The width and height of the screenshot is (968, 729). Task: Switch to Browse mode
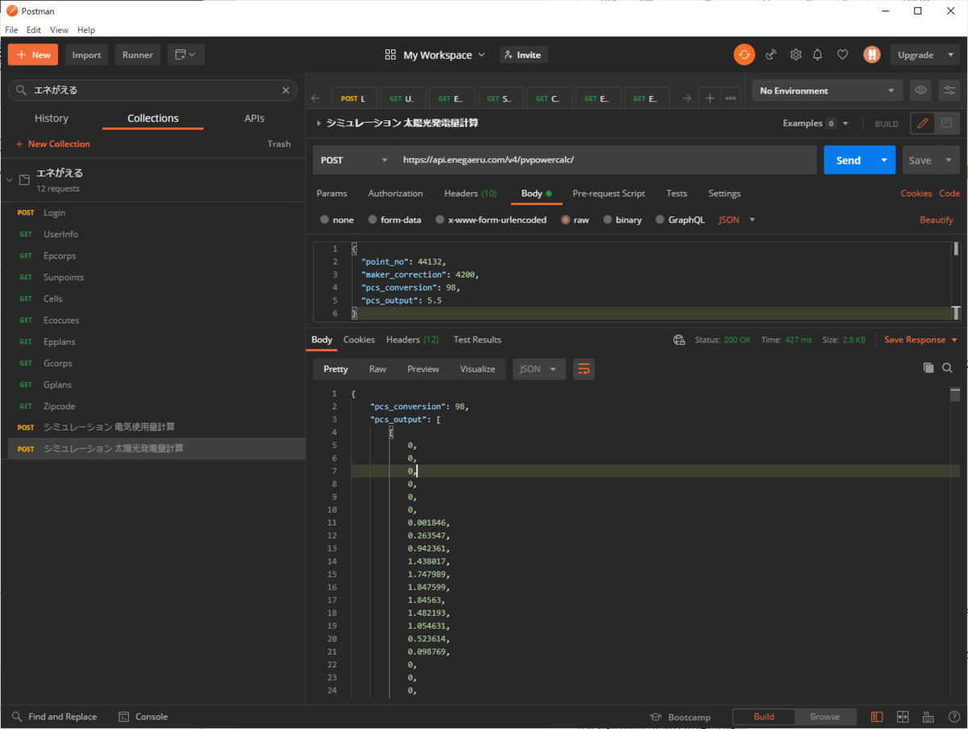pos(824,717)
